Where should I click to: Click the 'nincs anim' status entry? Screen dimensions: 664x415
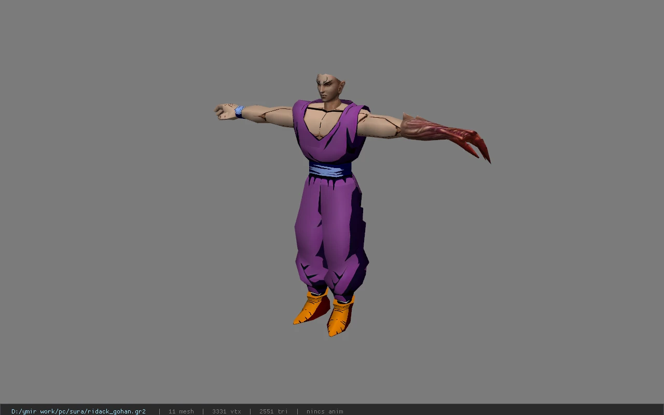tap(325, 411)
